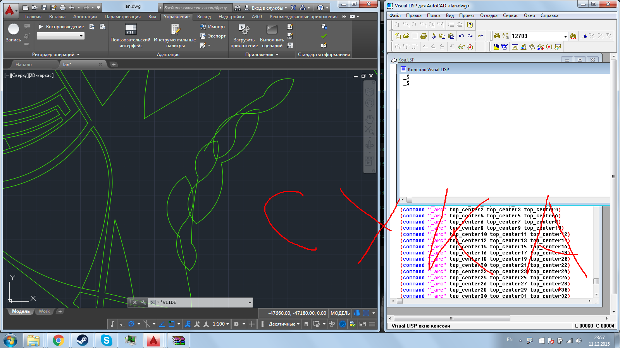The height and width of the screenshot is (348, 620).
Task: Click Apropos (A) icon in Visual LISP
Action: [x=549, y=47]
